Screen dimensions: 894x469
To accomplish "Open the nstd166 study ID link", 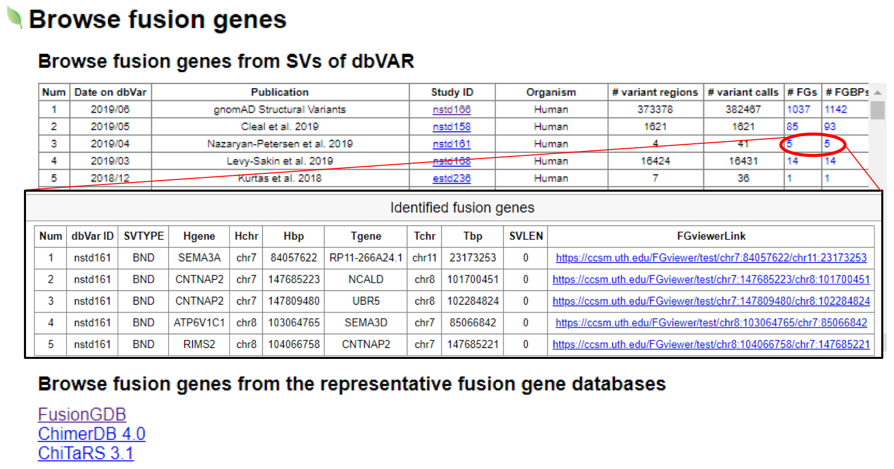I will [451, 110].
